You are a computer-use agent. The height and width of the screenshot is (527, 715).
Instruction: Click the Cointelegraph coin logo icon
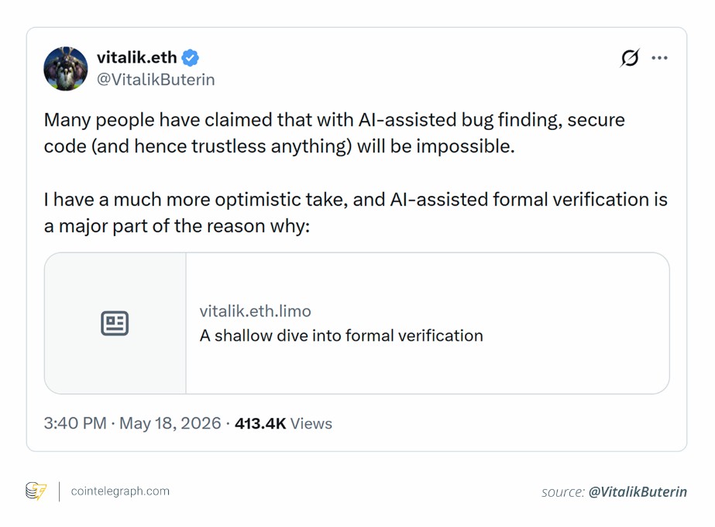36,491
